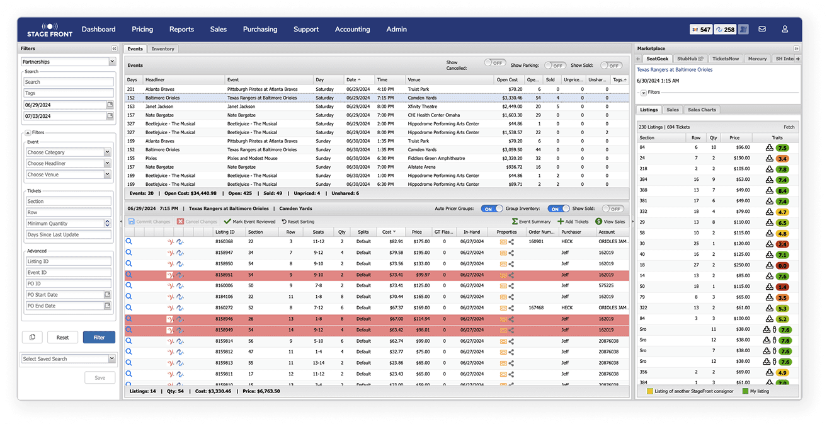This screenshot has width=827, height=424.
Task: Toggle Show Cancelled switch
Action: coord(495,63)
